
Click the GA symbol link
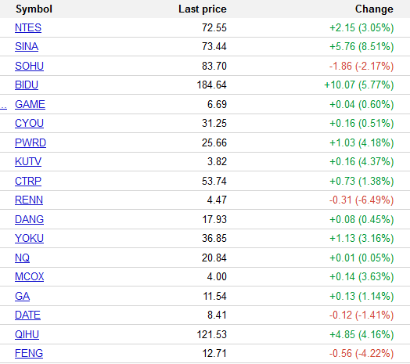pyautogui.click(x=22, y=296)
